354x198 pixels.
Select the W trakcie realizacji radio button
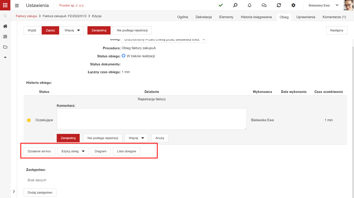point(124,56)
